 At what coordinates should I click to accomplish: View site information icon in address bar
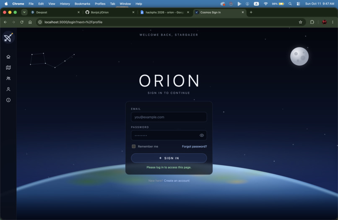[40, 22]
